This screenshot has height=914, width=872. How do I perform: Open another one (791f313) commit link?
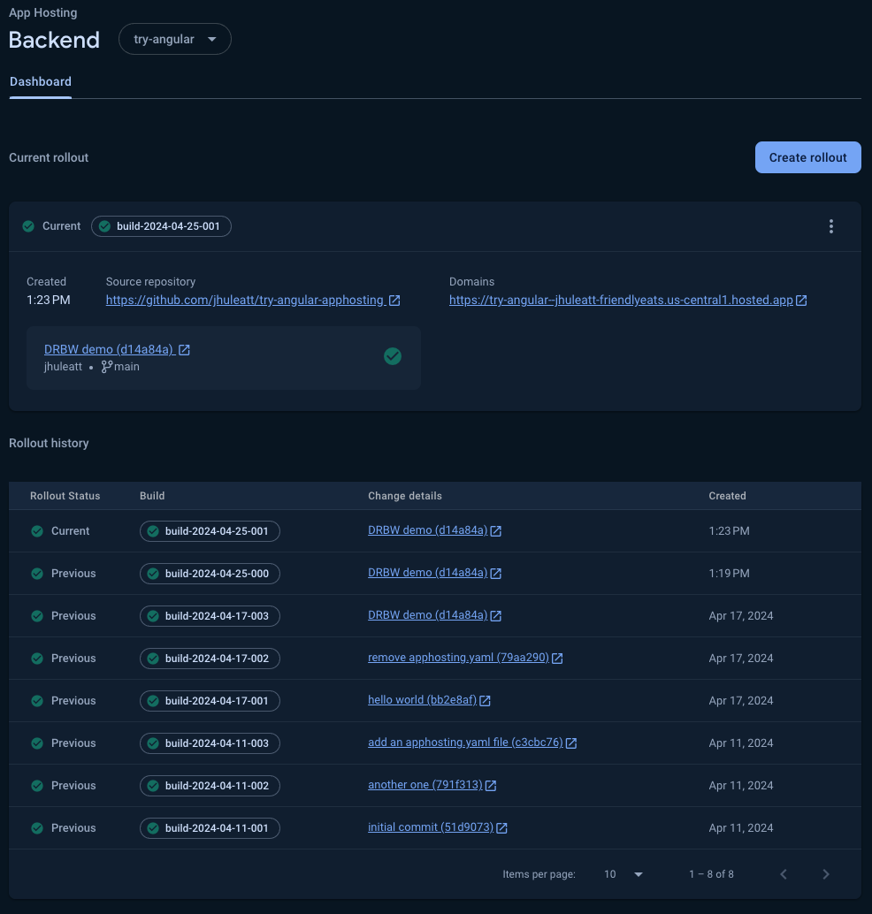[x=425, y=785]
